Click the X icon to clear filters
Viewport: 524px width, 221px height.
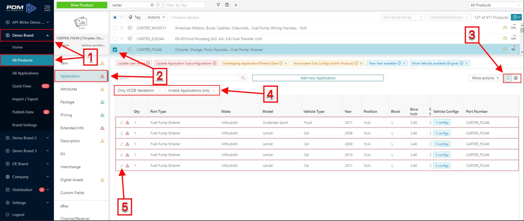(236, 5)
